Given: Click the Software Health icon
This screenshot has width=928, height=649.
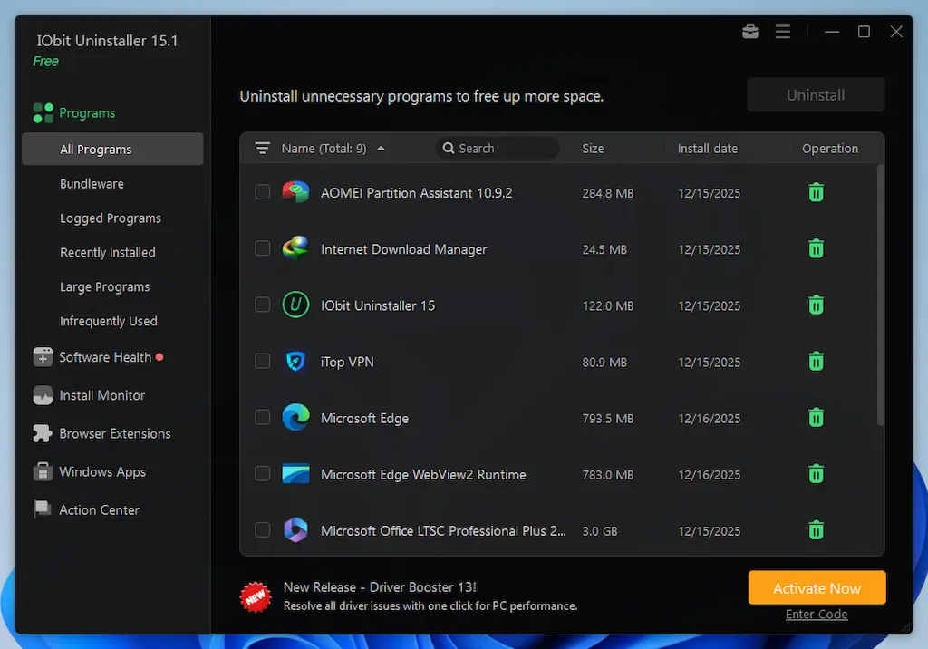Looking at the screenshot, I should [43, 357].
